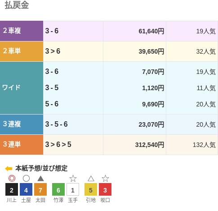
Task: Click the outlined triangle above number 5
Action: tap(91, 179)
